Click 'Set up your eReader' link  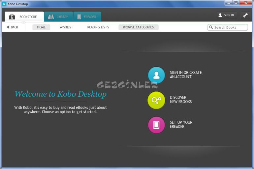click(x=181, y=125)
